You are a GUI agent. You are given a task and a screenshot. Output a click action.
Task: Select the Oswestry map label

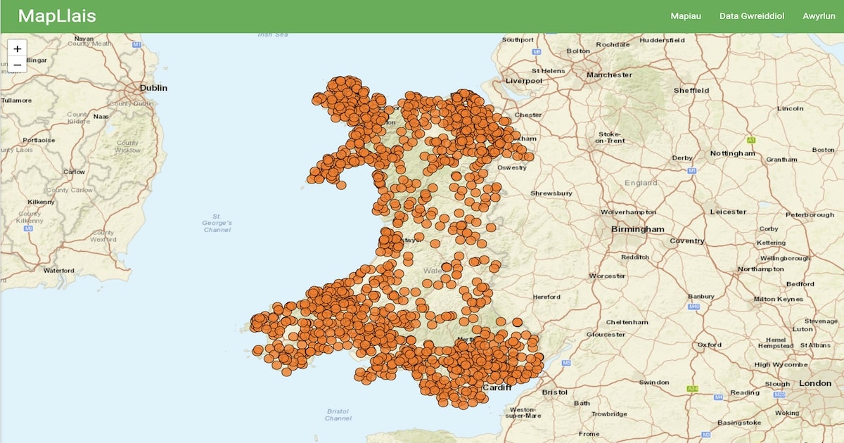click(511, 167)
